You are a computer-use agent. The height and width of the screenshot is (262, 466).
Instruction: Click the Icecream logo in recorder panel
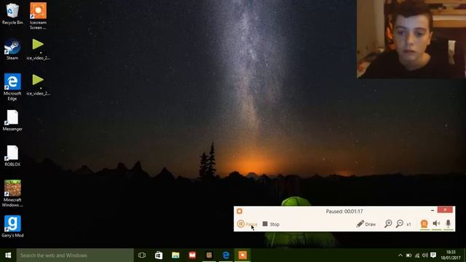(x=240, y=211)
